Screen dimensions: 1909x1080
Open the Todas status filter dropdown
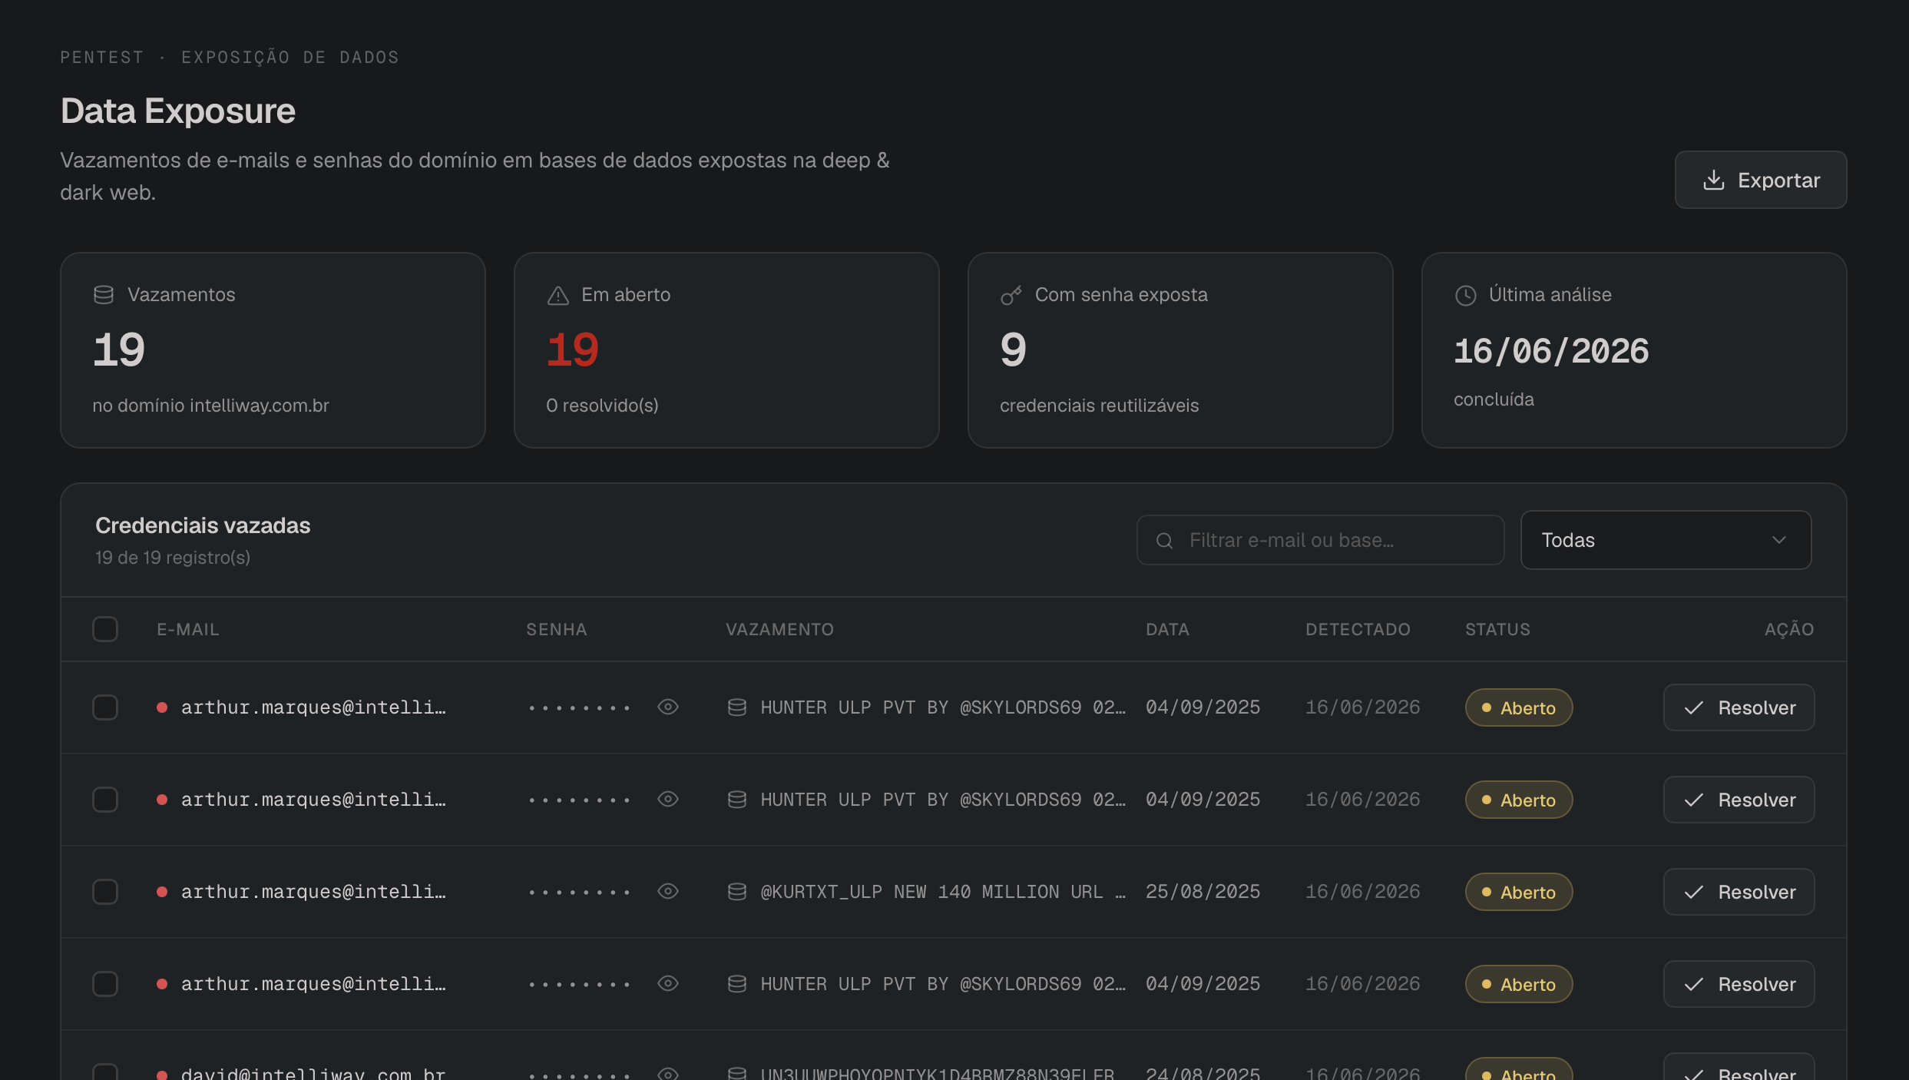(x=1666, y=540)
